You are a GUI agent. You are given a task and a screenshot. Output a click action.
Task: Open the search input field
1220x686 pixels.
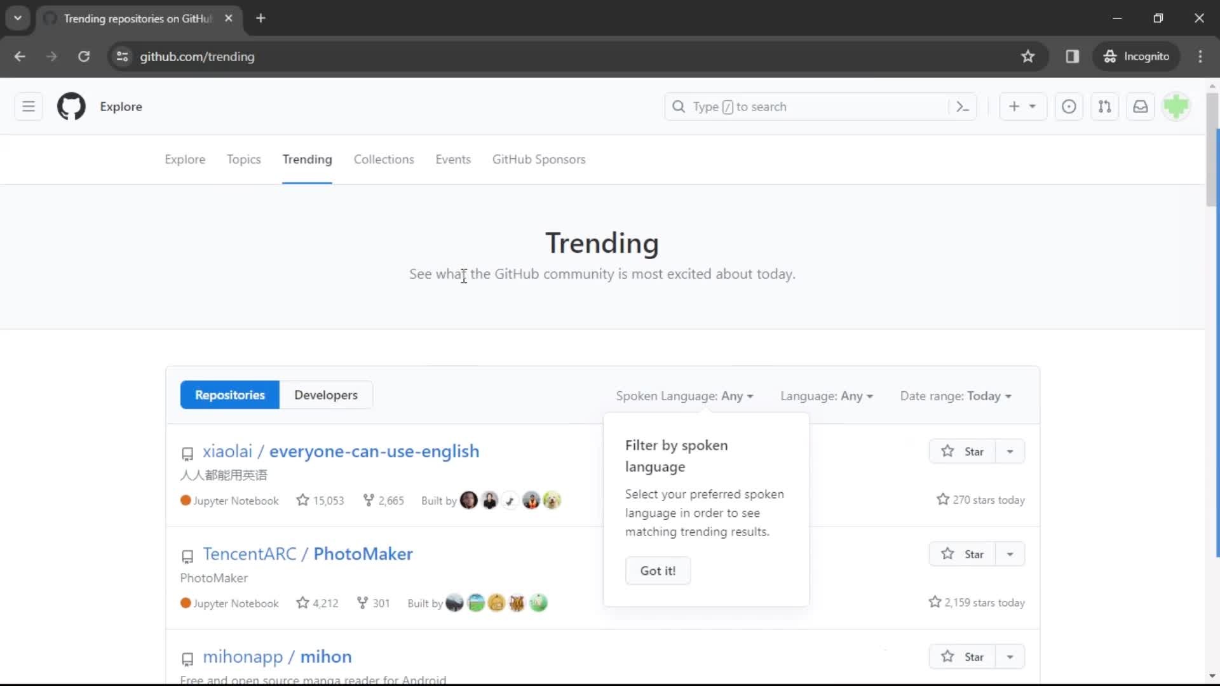(x=821, y=106)
